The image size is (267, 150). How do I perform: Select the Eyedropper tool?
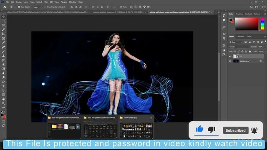click(x=3, y=42)
